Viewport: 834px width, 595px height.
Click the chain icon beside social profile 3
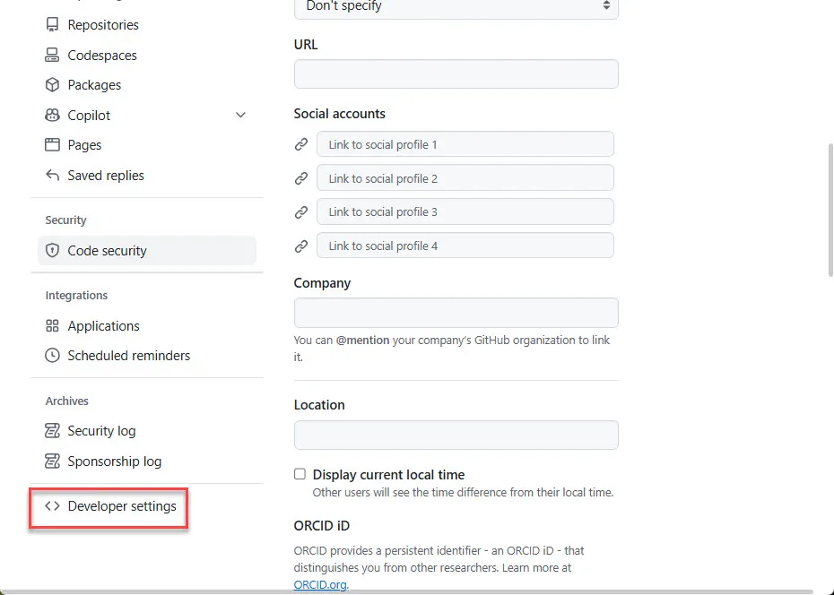300,211
